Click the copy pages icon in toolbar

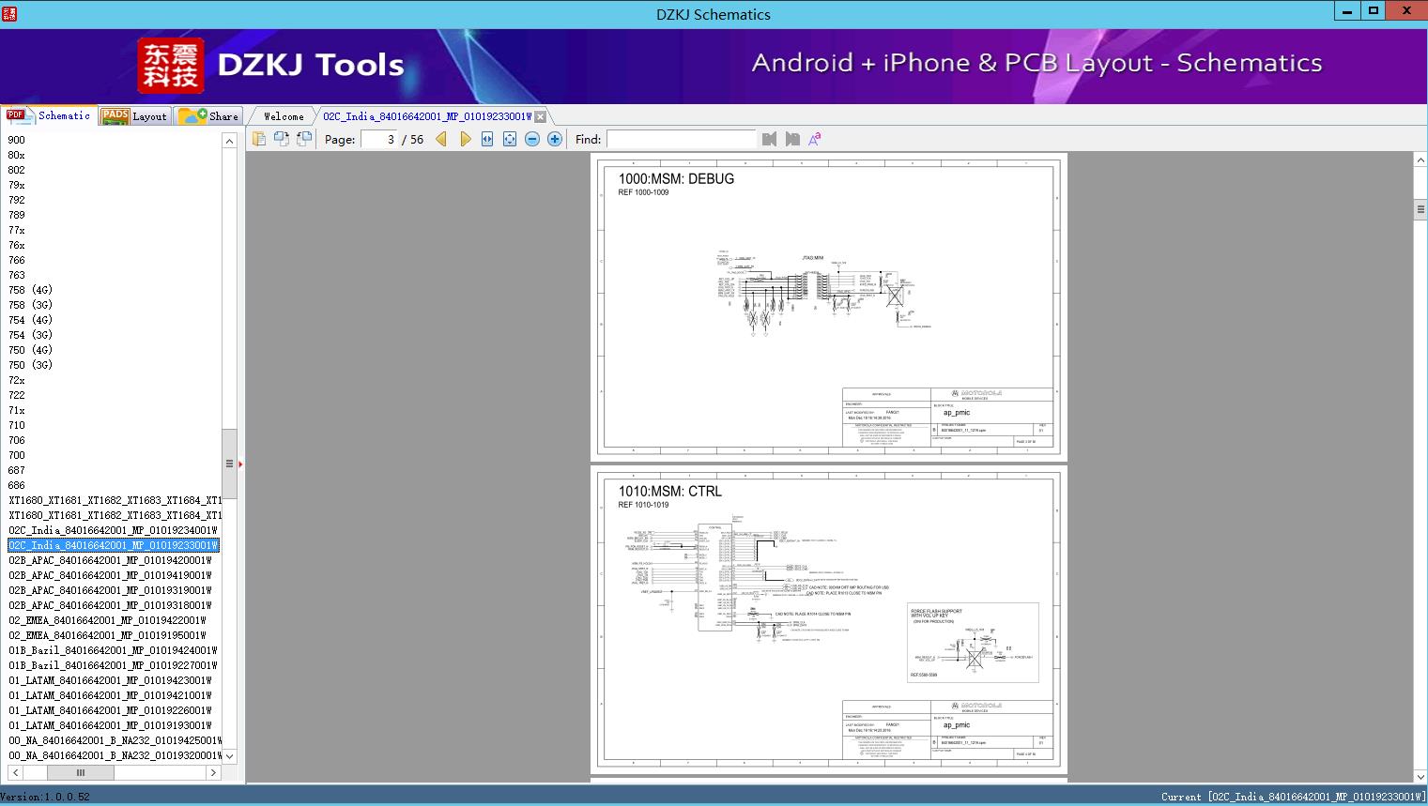tap(259, 139)
